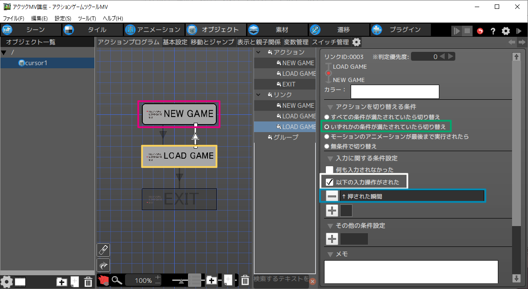The width and height of the screenshot is (528, 289).
Task: Remove the ↑ 押された瞬間 input with minus button
Action: point(332,196)
